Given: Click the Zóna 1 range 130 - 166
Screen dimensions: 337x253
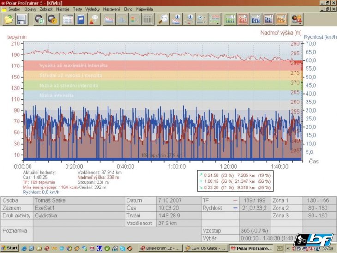Looking at the screenshot, I should 319,200.
